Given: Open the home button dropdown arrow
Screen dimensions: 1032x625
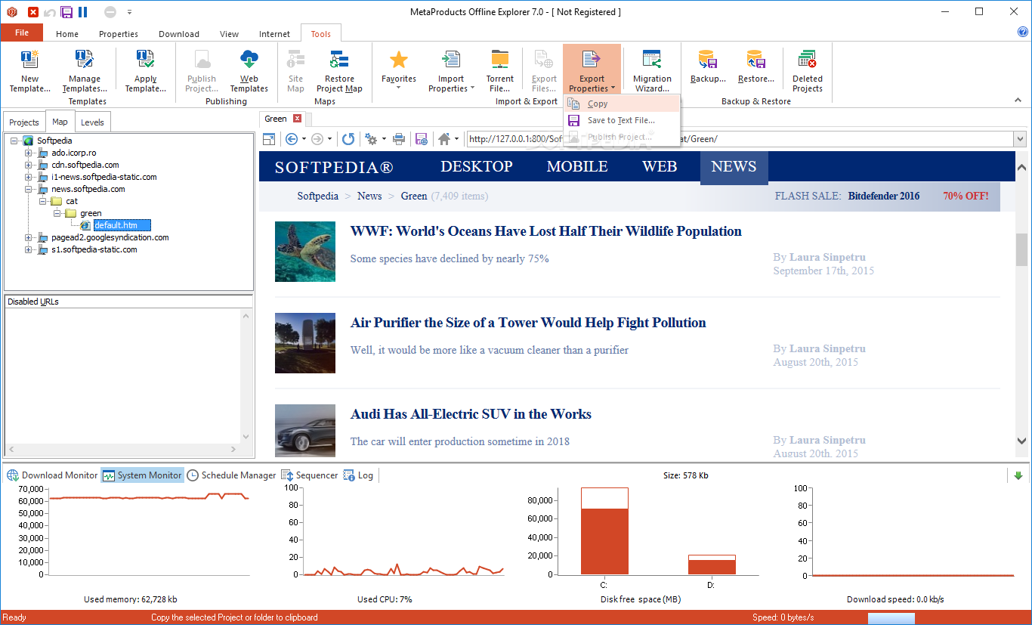Looking at the screenshot, I should [457, 139].
